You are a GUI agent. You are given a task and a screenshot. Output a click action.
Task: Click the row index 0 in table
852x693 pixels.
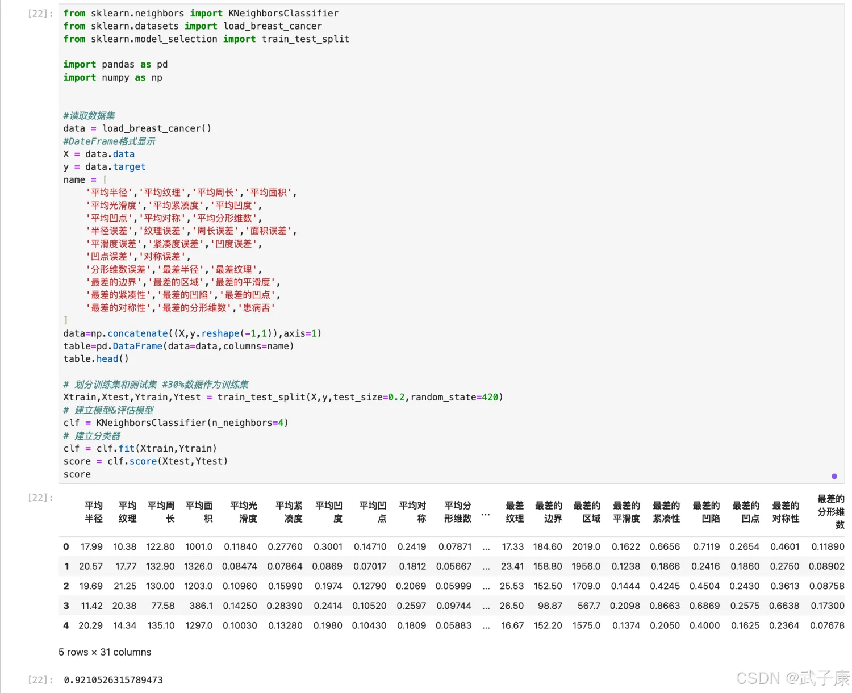[x=66, y=546]
